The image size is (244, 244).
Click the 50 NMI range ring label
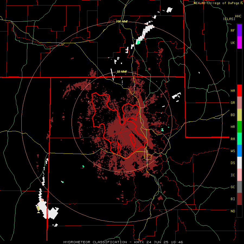(122, 72)
